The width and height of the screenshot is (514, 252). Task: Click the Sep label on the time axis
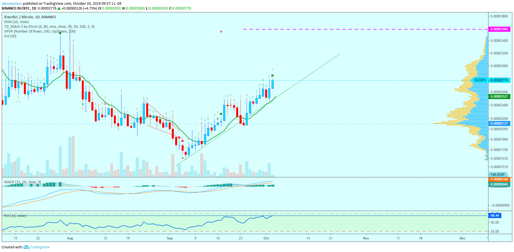[170, 238]
